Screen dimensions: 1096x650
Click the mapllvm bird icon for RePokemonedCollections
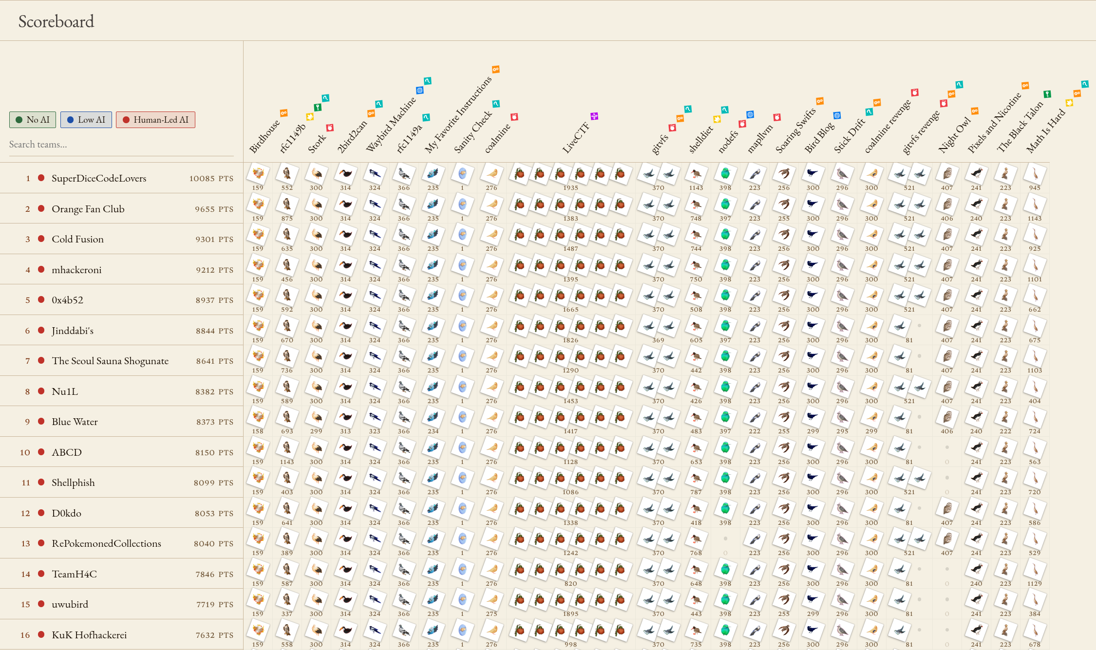[755, 539]
